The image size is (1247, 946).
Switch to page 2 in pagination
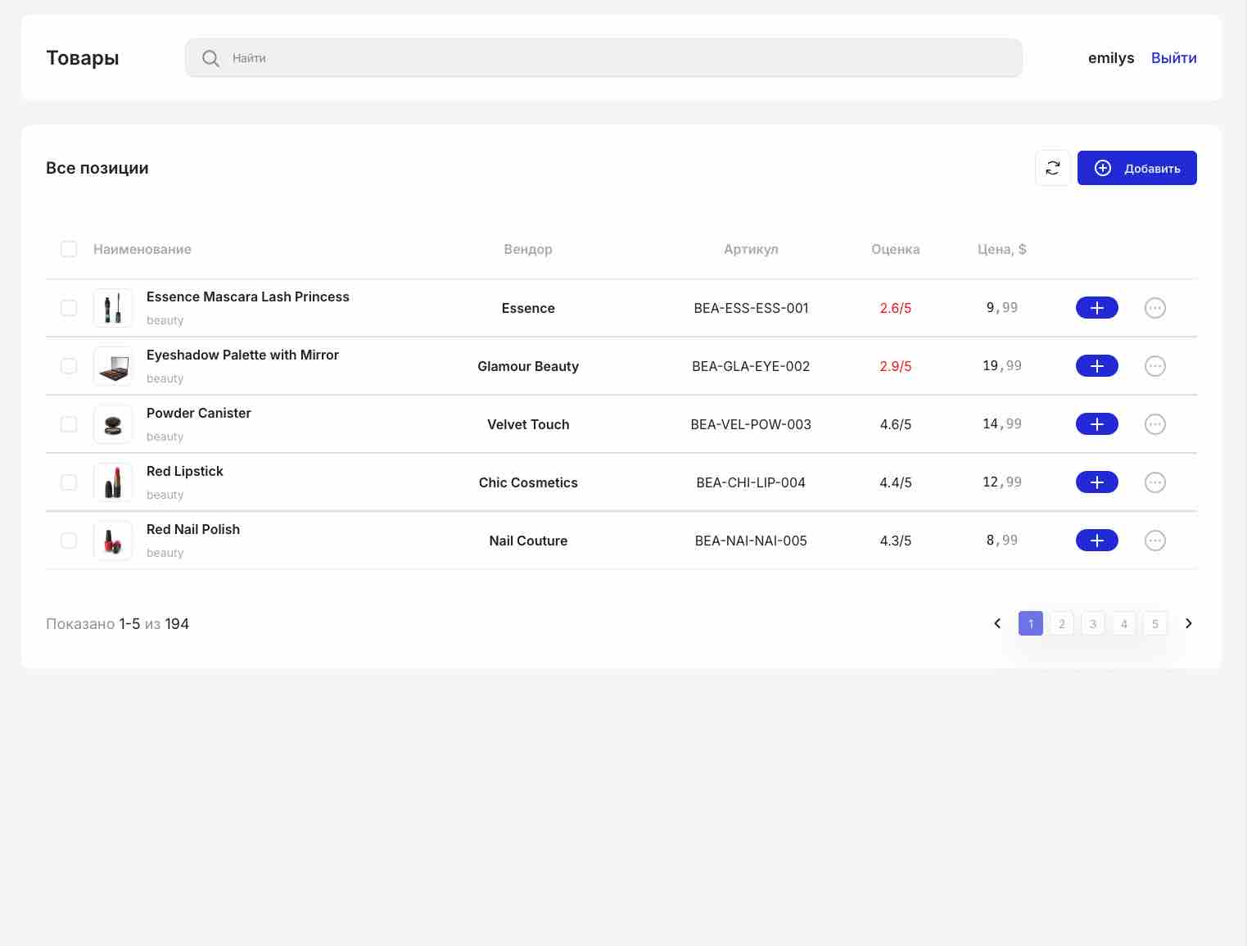(x=1061, y=623)
